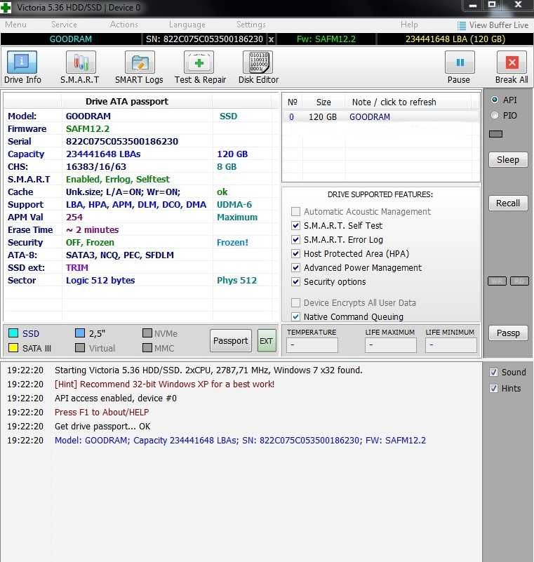Click the yellow SATA III legend swatch

coord(13,348)
